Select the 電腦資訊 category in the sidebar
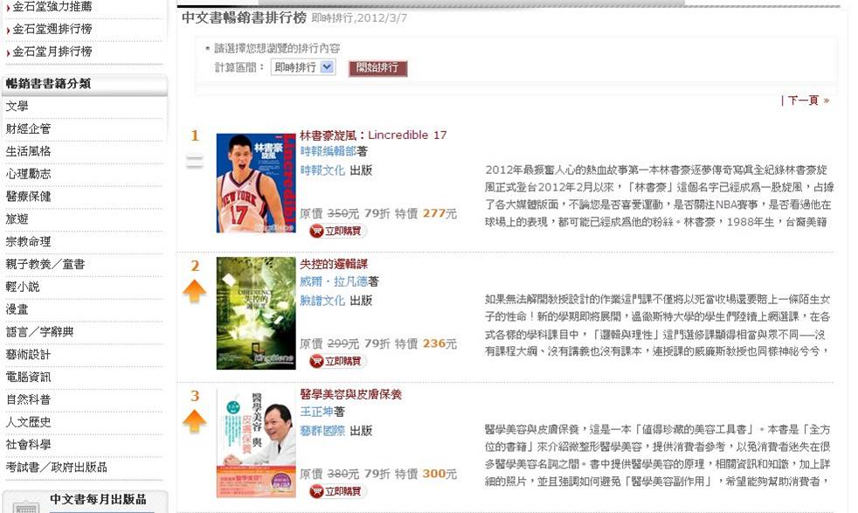The height and width of the screenshot is (513, 858). pos(29,378)
